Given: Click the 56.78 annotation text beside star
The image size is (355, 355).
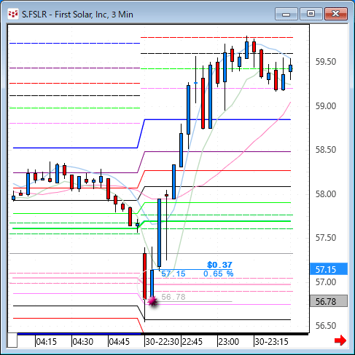Looking at the screenshot, I should [x=173, y=297].
